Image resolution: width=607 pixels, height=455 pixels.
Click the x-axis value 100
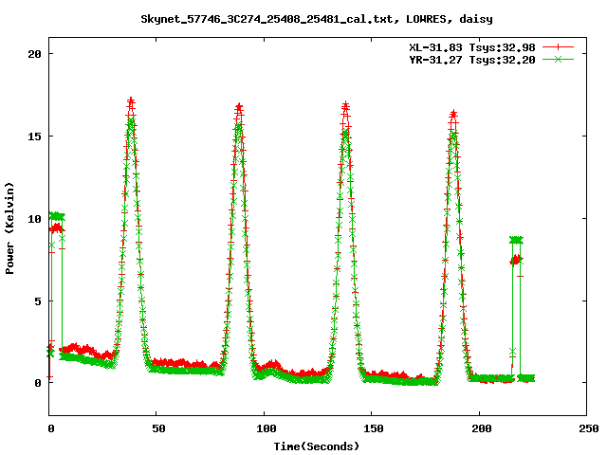[x=266, y=428]
